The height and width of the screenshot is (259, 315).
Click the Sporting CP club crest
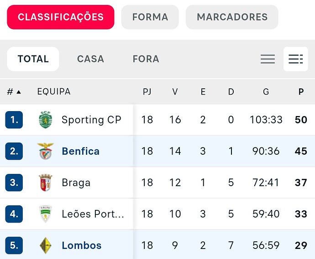tap(46, 120)
